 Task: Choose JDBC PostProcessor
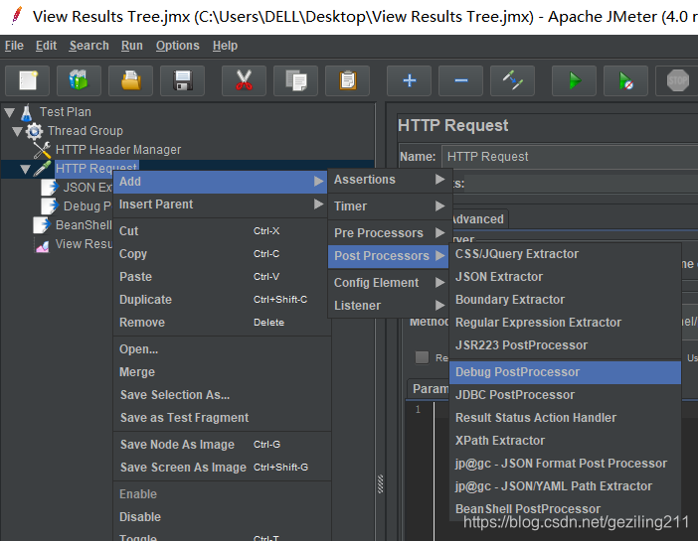pyautogui.click(x=566, y=395)
